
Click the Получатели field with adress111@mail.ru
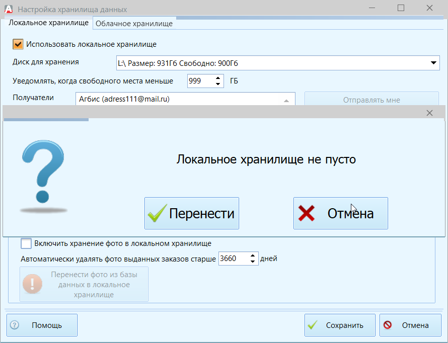pyautogui.click(x=185, y=99)
